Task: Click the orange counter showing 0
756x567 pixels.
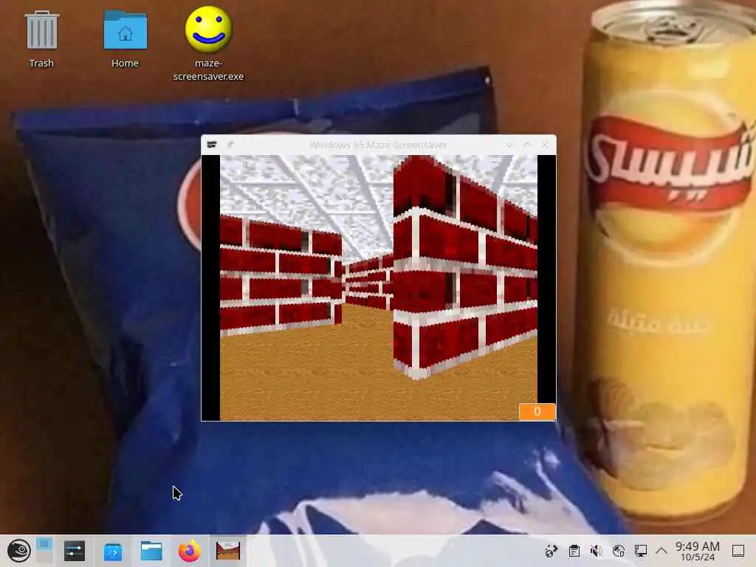Action: [537, 412]
